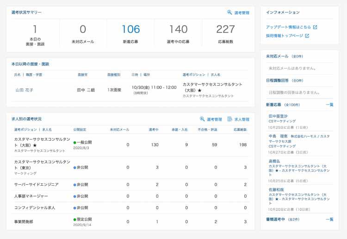Click the 1 本日の面接・面談 count
This screenshot has height=239, width=347.
(x=35, y=29)
